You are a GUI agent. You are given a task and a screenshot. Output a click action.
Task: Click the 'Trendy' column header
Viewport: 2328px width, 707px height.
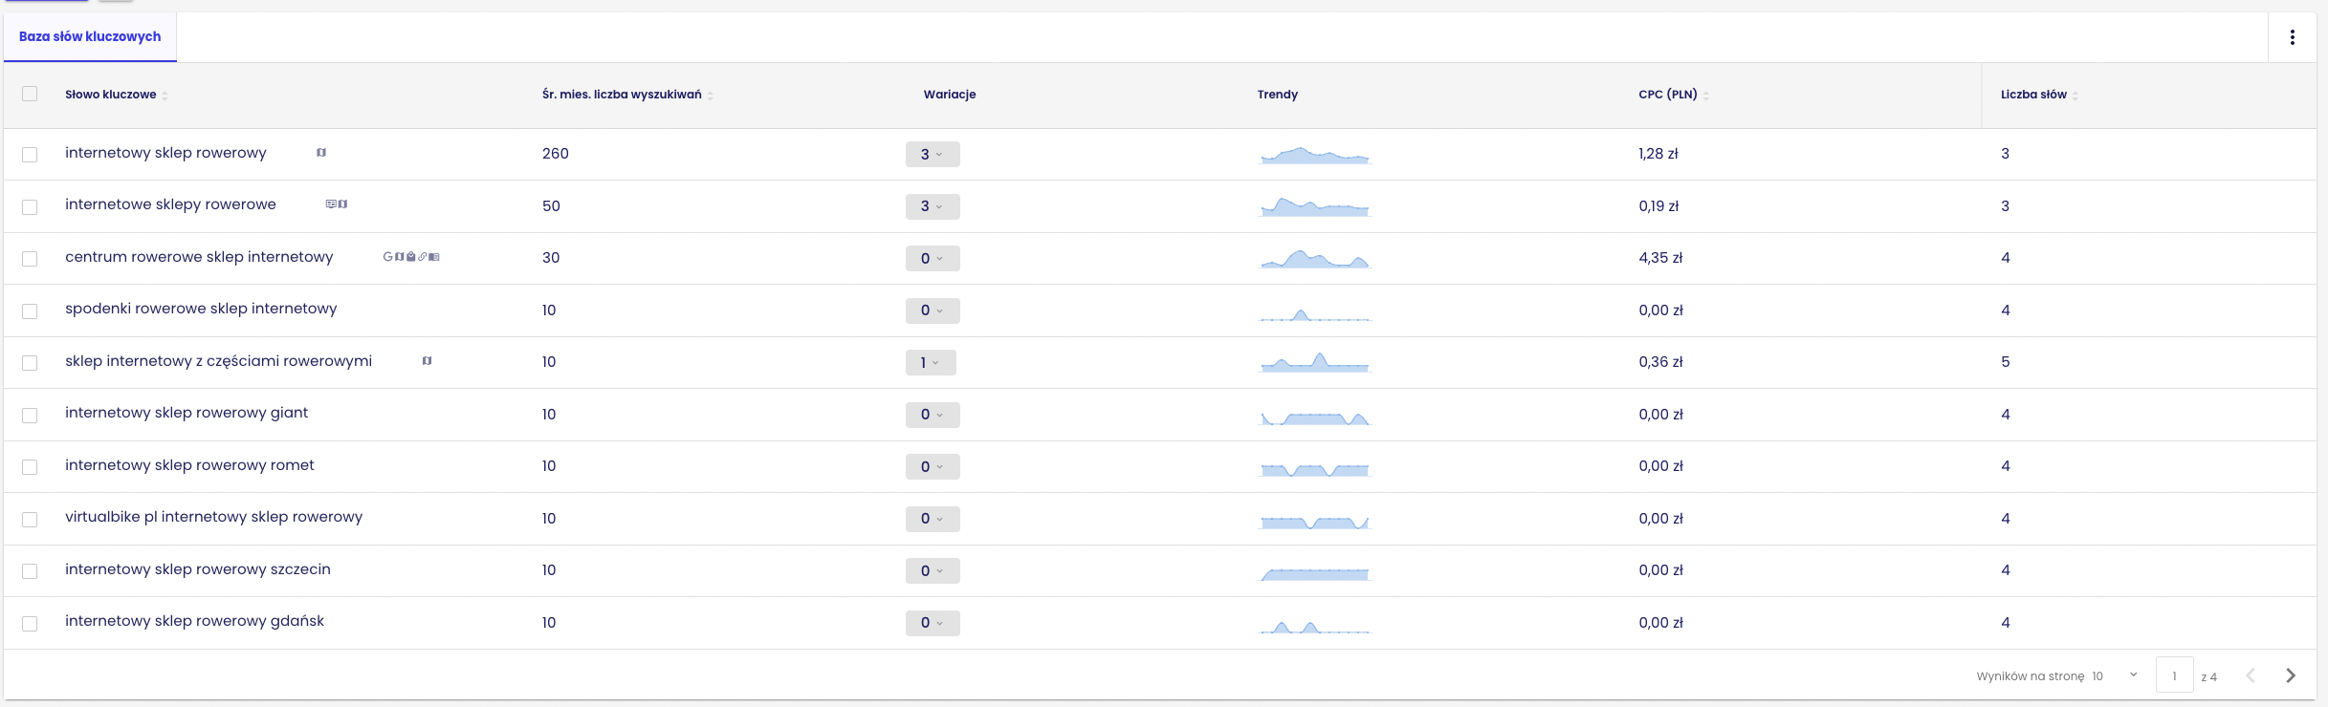(1277, 95)
